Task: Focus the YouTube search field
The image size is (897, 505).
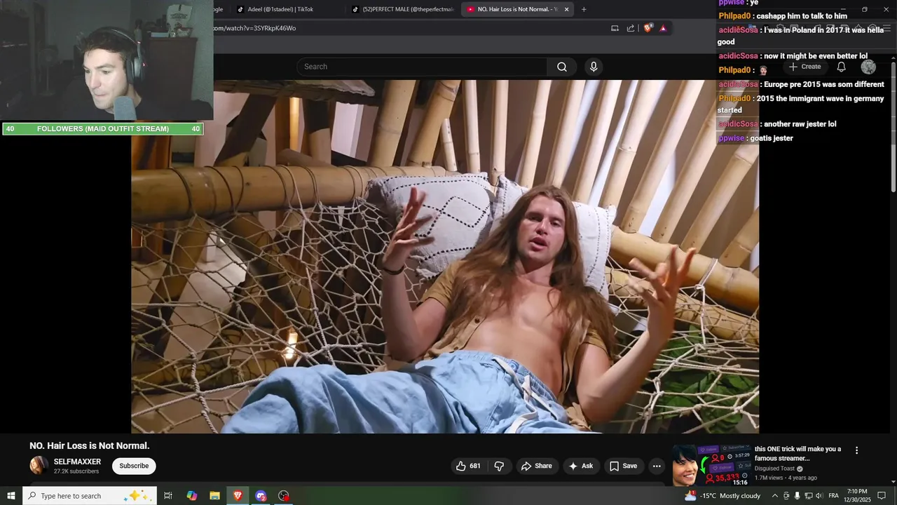Action: coord(422,67)
